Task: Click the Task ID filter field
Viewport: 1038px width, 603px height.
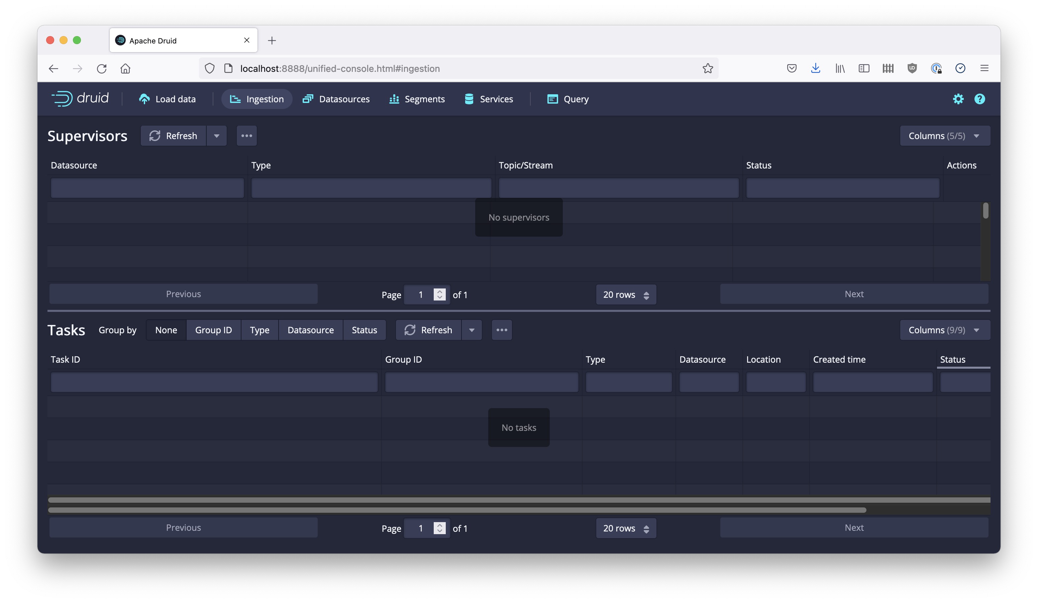Action: point(214,382)
